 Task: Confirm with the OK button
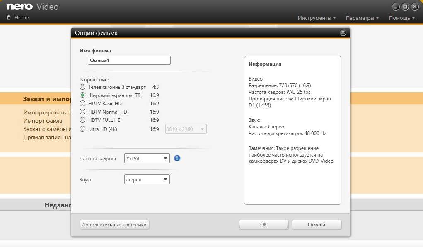[263, 224]
